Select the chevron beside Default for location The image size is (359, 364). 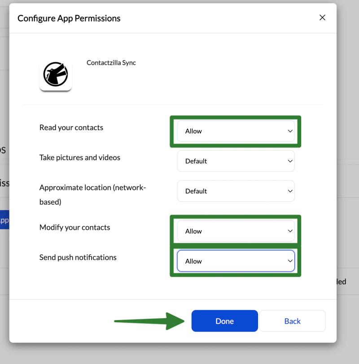click(x=289, y=191)
